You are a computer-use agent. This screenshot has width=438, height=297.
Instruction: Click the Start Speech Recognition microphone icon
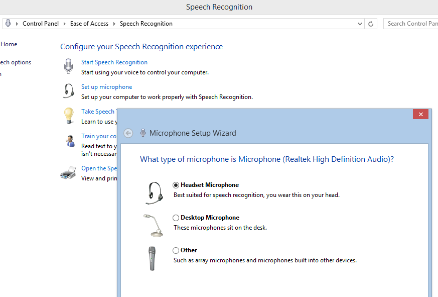pos(68,66)
